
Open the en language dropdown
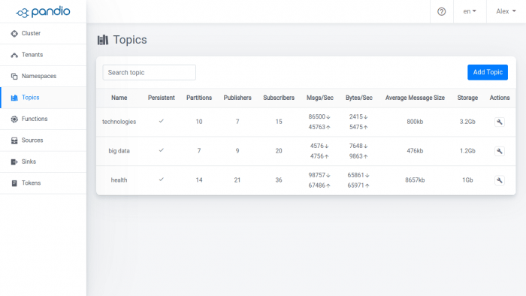click(470, 11)
